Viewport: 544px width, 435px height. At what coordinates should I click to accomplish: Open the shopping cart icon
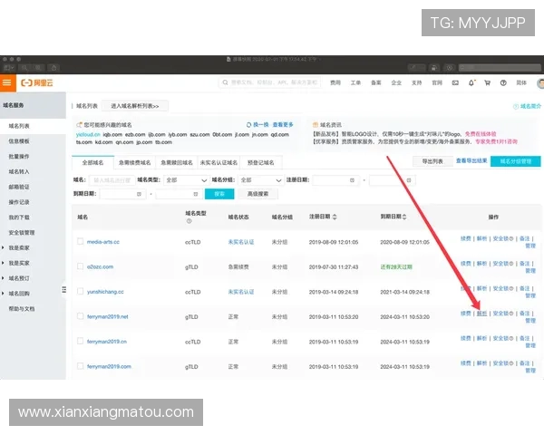coord(487,82)
